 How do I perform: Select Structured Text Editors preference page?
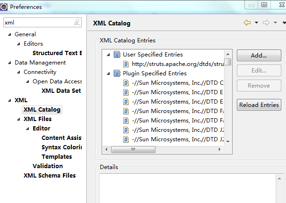click(57, 53)
